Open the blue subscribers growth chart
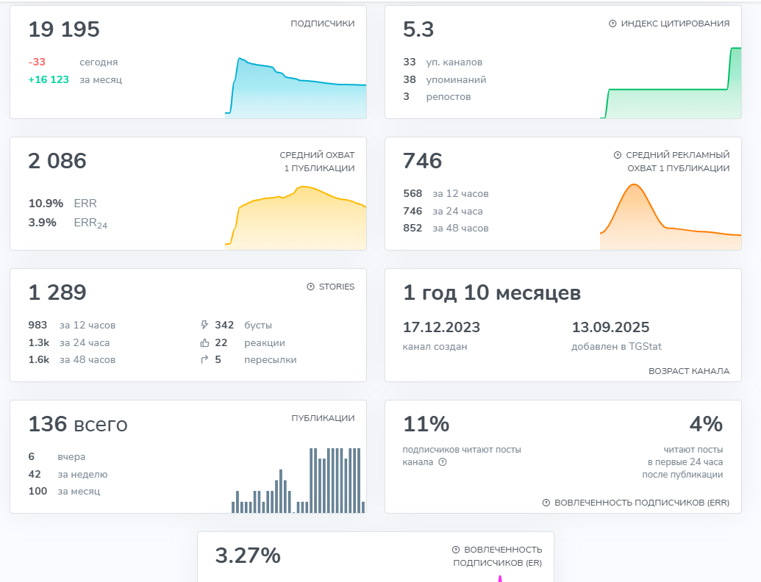761x582 pixels. click(x=296, y=87)
